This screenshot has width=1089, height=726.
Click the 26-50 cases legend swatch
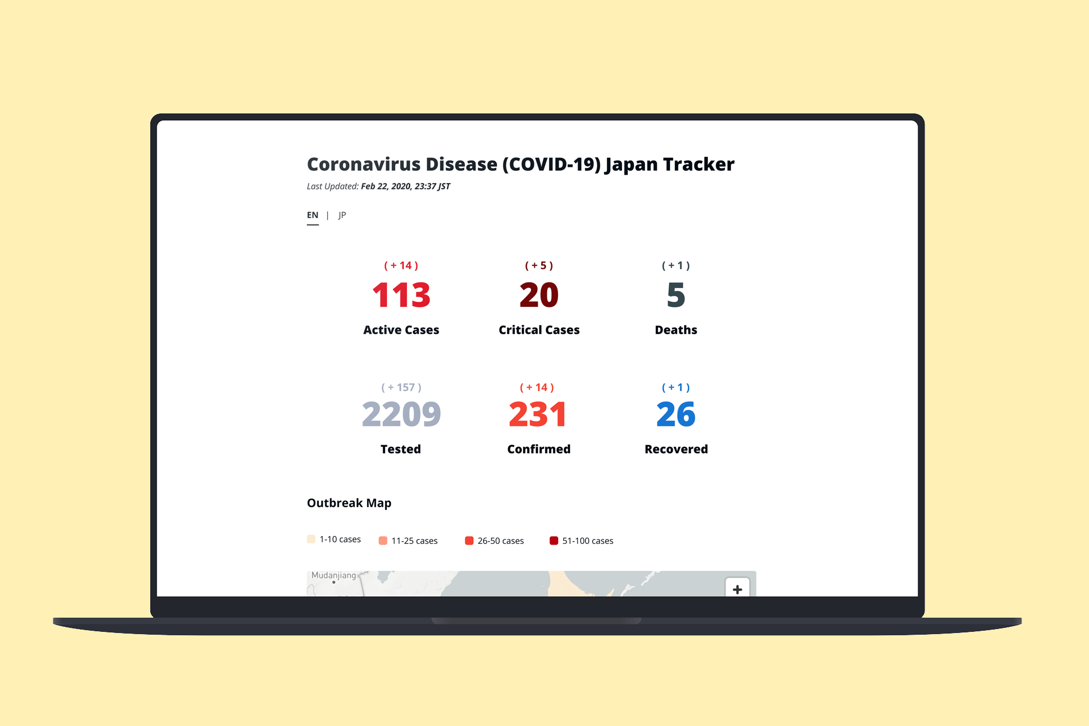pos(469,541)
